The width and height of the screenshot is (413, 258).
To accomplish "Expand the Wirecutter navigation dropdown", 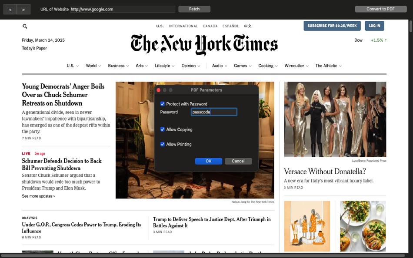I will (296, 66).
